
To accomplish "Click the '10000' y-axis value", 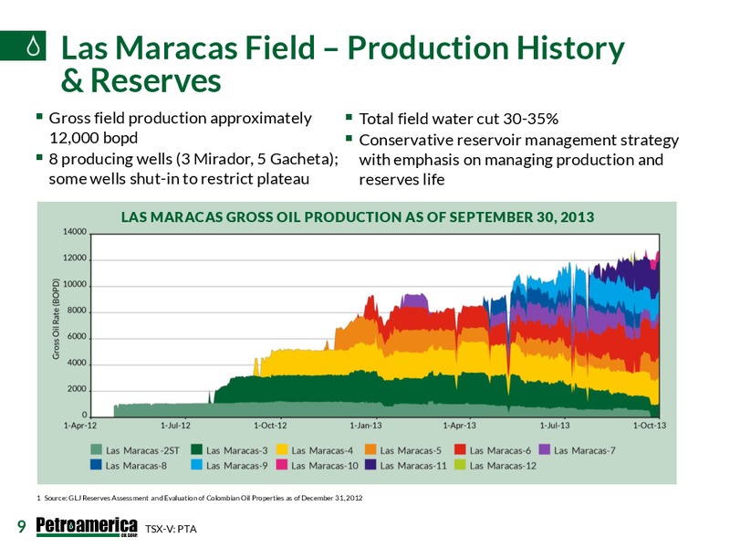I will [75, 284].
